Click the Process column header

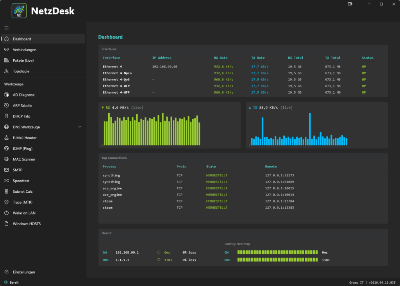[x=109, y=167]
